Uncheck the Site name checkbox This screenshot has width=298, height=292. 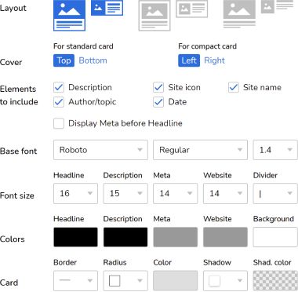(234, 87)
